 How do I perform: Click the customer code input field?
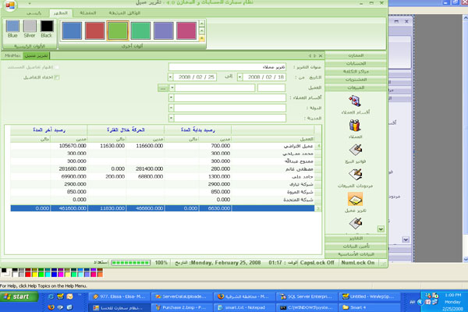click(x=271, y=88)
